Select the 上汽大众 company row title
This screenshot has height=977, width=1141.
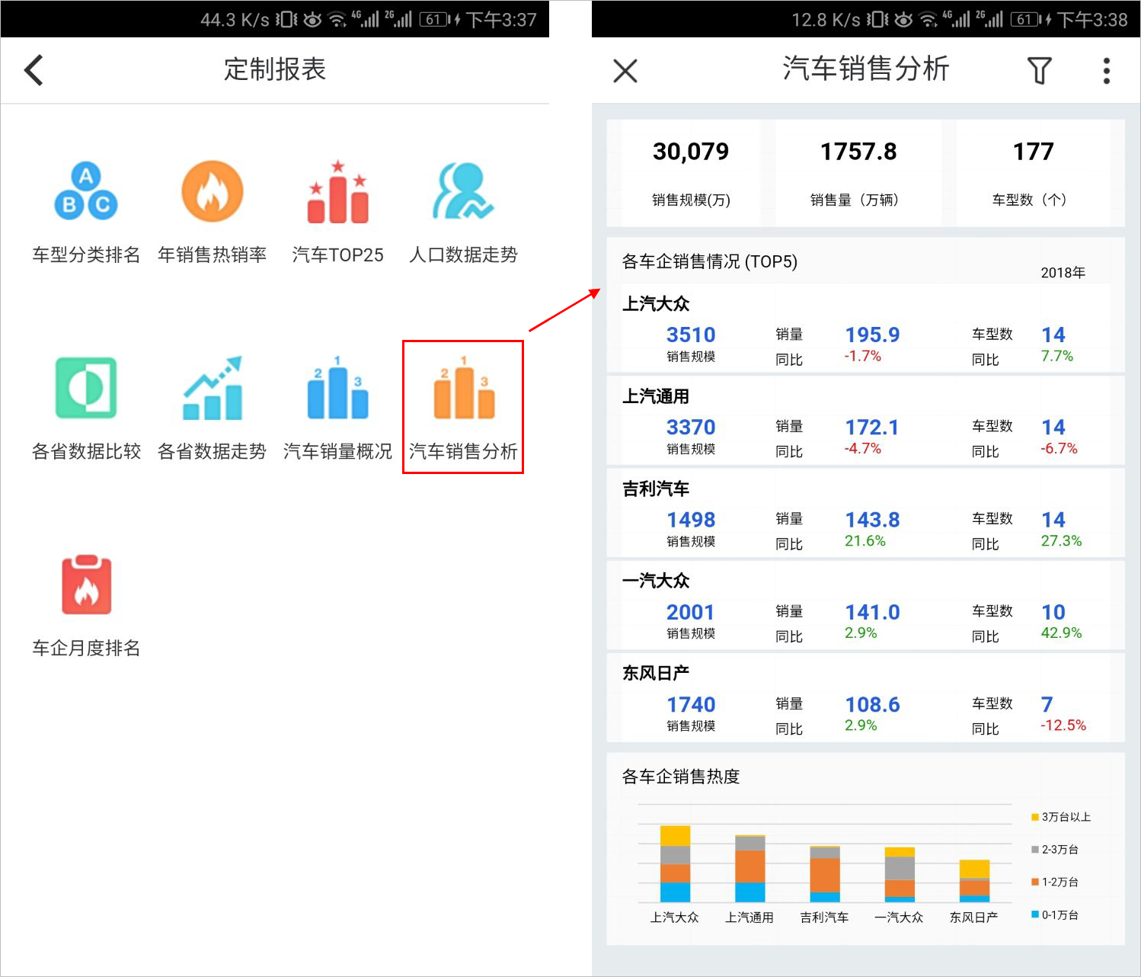click(x=656, y=304)
